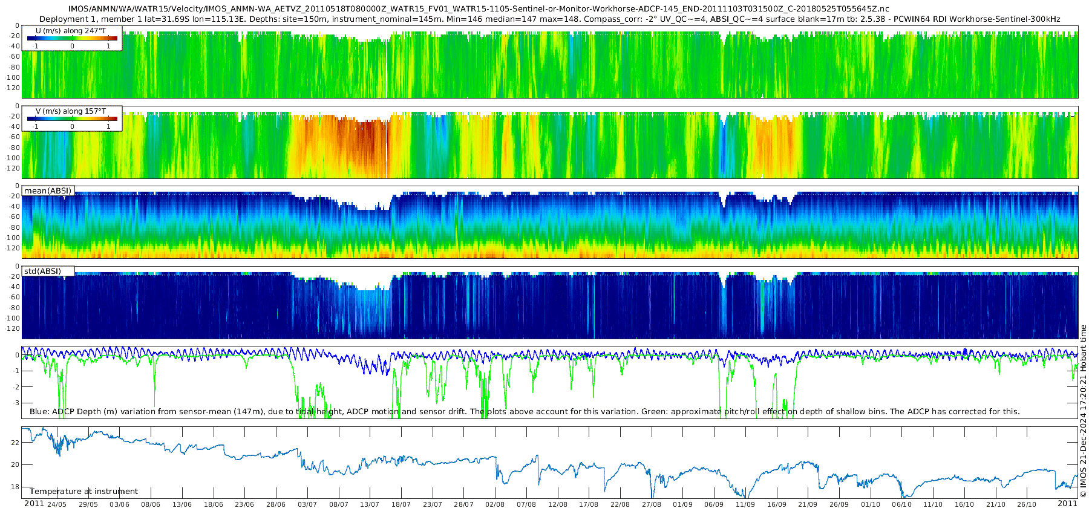
Task: Click the 21/10 date tick label
Action: click(x=996, y=504)
